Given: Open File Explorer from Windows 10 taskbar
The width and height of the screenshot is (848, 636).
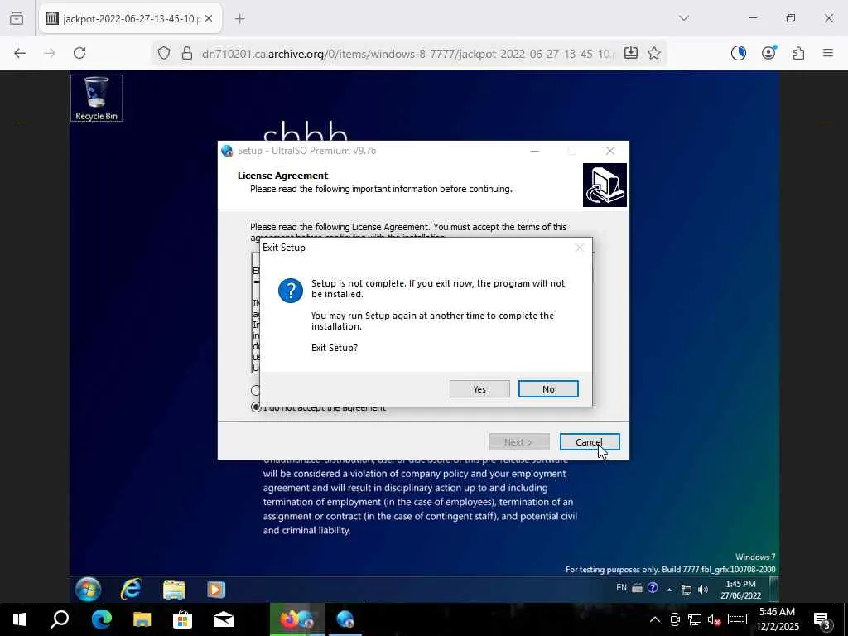Looking at the screenshot, I should (x=142, y=619).
